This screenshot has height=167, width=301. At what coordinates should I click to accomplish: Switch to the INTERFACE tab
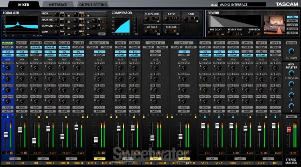(58, 4)
